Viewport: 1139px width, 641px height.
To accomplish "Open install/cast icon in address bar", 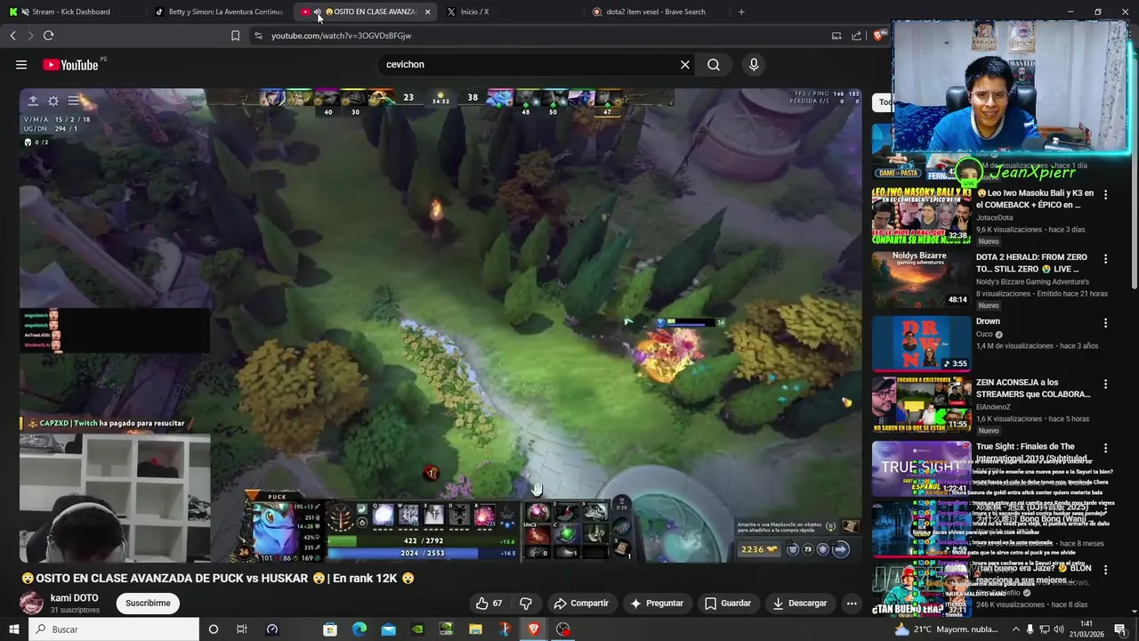I will tap(836, 36).
